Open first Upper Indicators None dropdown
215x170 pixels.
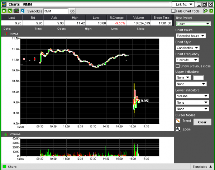(x=183, y=77)
